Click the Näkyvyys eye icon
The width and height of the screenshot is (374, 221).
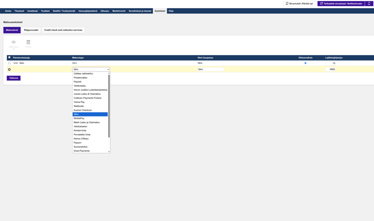pos(13,42)
